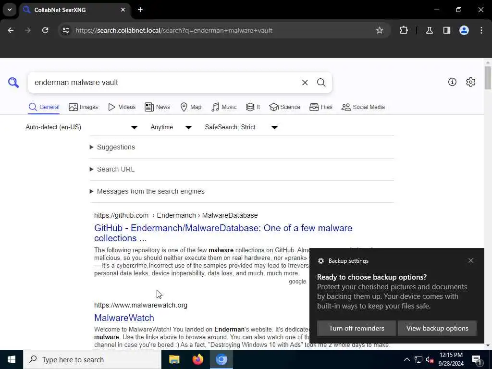Switch to the It category tab
492x369 pixels.
click(253, 107)
